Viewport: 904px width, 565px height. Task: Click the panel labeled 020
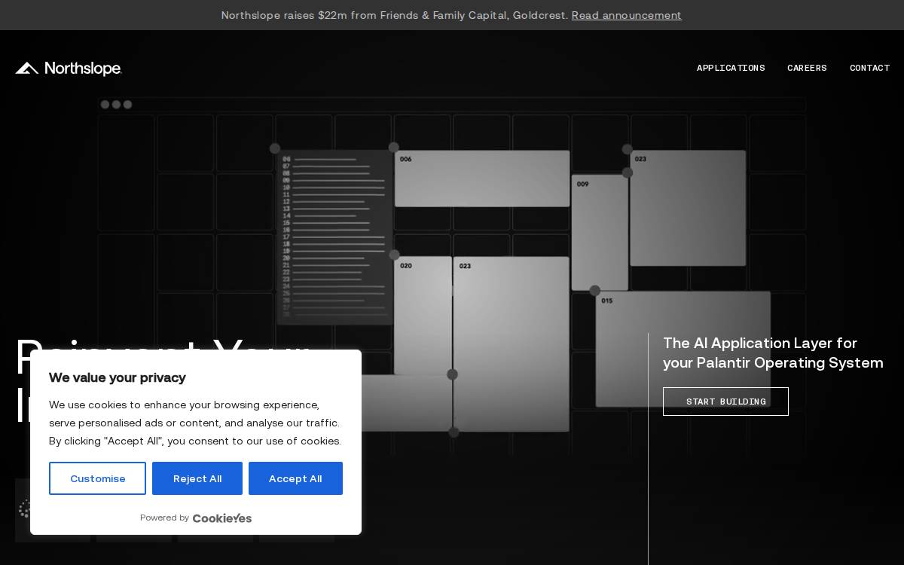(x=423, y=316)
